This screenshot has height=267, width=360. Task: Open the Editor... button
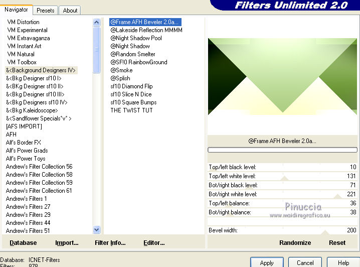coord(154,242)
